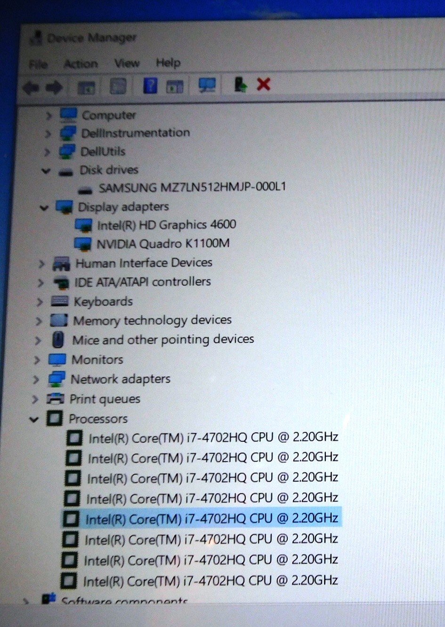Expand the Memory technology devices node

pos(39,321)
